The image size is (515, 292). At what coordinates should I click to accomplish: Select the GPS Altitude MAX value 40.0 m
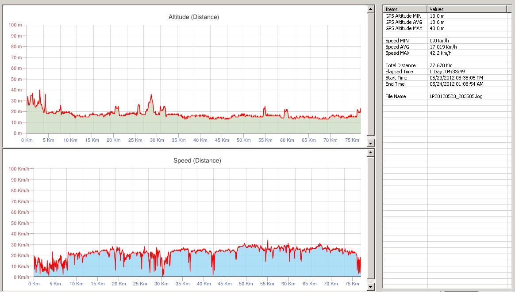437,28
